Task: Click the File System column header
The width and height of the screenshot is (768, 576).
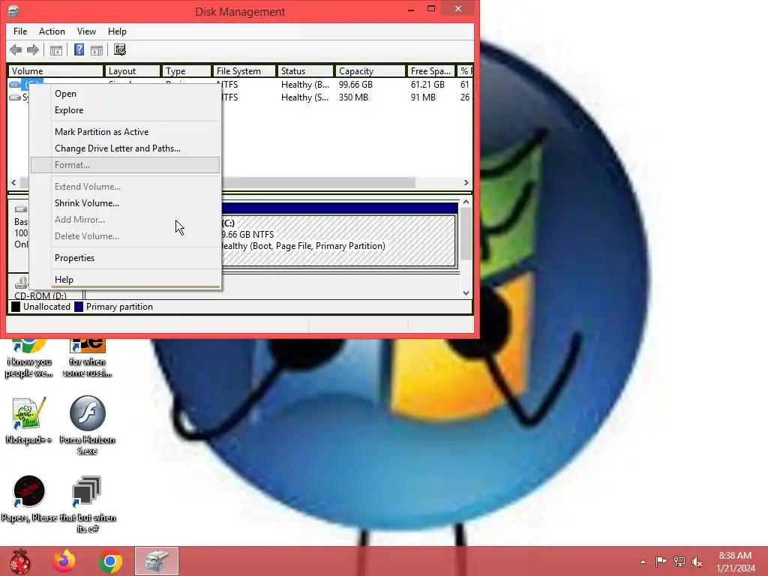Action: [x=244, y=71]
